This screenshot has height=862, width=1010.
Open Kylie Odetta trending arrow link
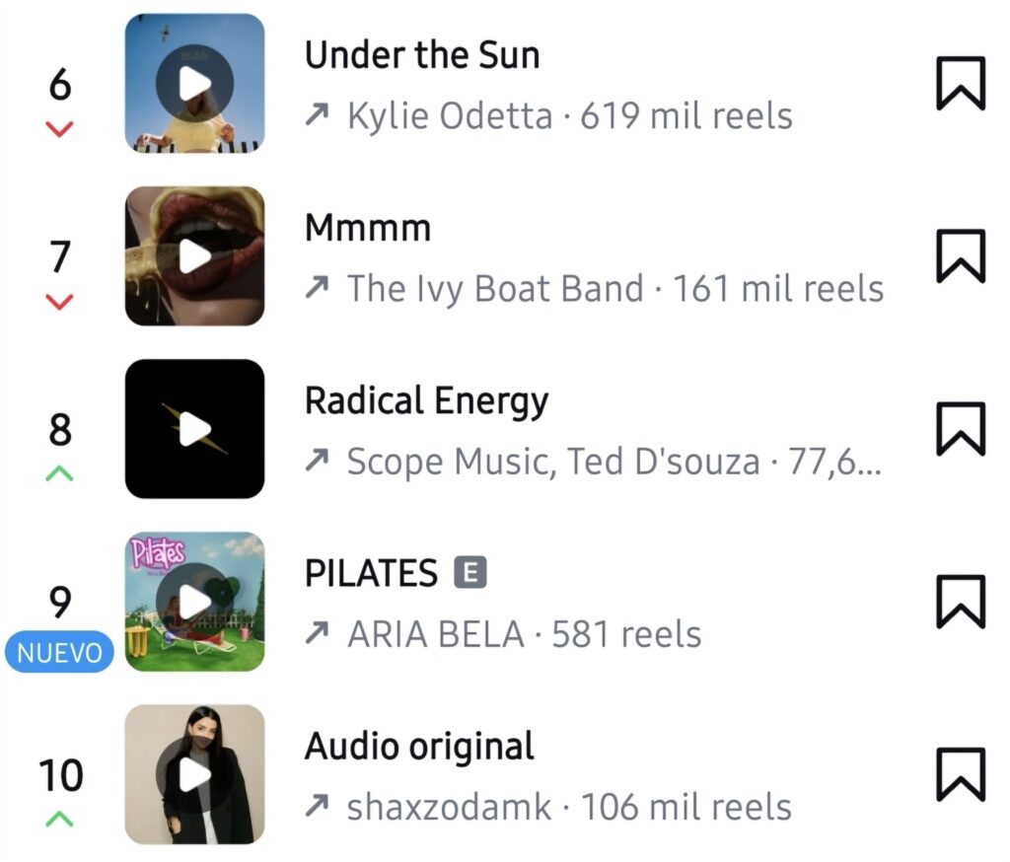tap(317, 115)
